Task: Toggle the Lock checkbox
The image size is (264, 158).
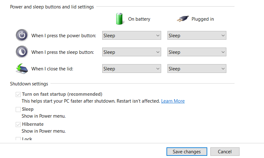Action: 18,139
